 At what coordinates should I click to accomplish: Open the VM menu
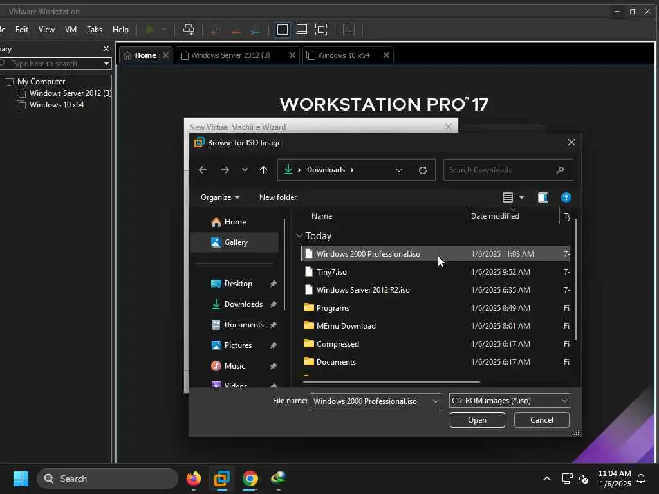pos(71,30)
